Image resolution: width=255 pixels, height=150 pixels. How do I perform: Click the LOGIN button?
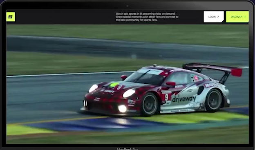point(214,17)
